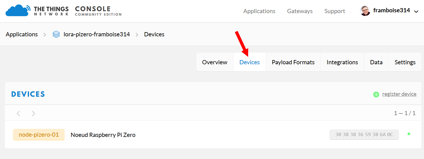Screen dimensions: 424x159
Task: Select the Devices tab
Action: point(250,62)
